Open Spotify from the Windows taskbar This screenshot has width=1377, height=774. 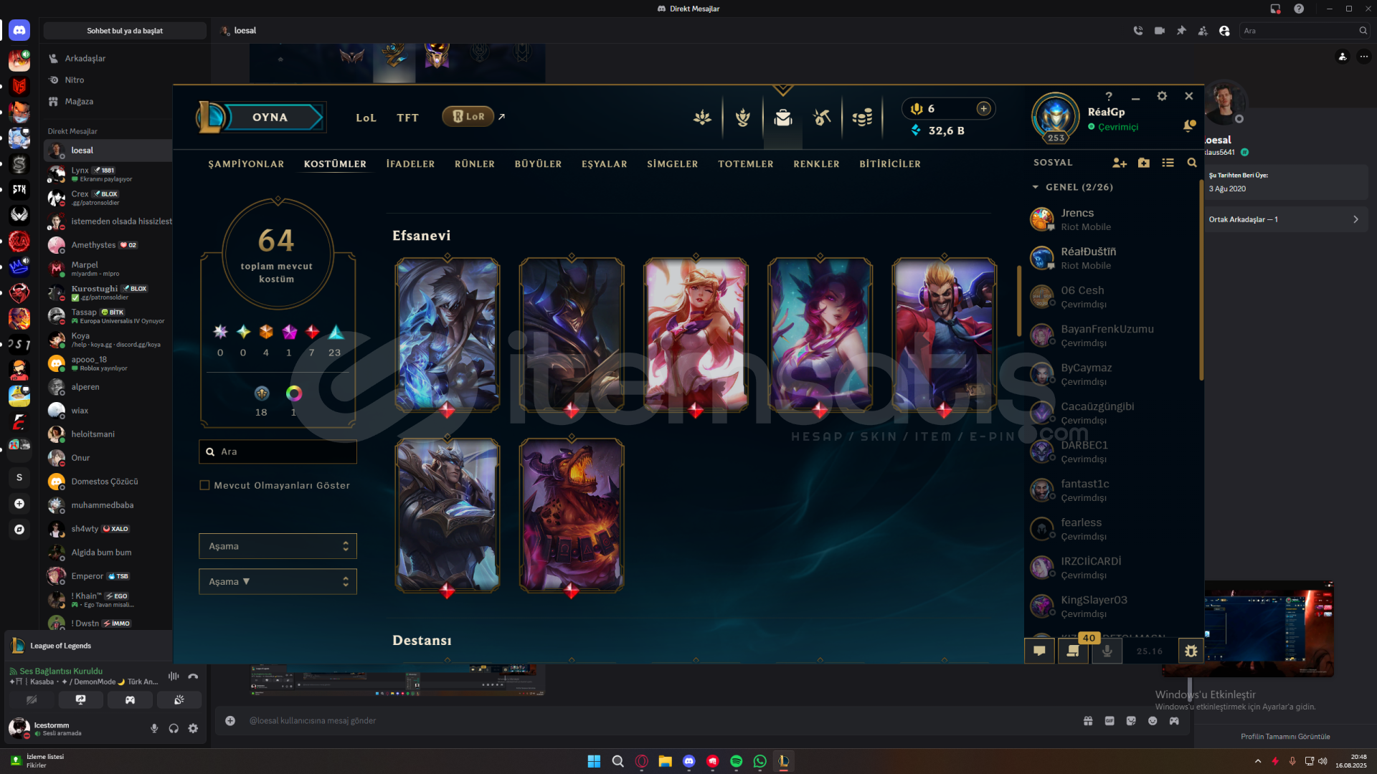tap(736, 761)
